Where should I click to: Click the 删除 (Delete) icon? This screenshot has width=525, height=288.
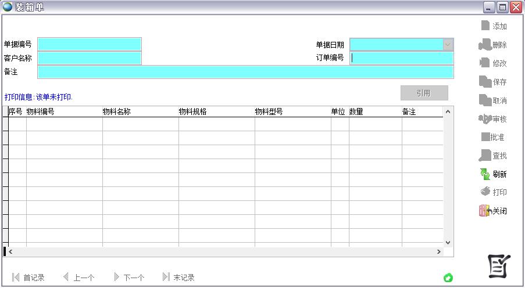pos(485,44)
